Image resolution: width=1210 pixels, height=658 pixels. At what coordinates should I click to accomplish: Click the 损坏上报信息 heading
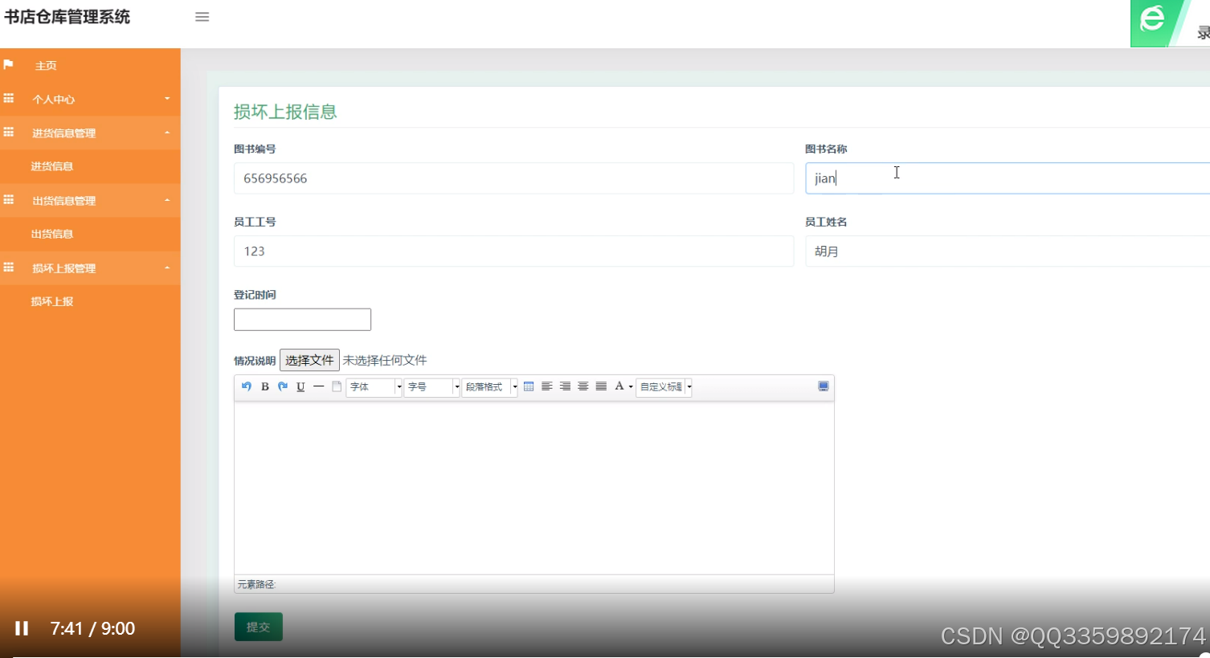[285, 112]
